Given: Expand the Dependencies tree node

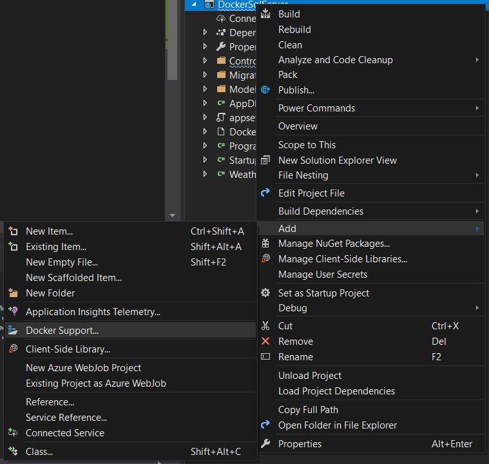Looking at the screenshot, I should tap(206, 32).
